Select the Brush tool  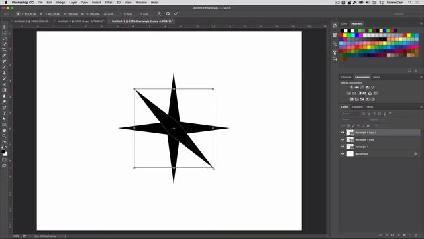(4, 67)
